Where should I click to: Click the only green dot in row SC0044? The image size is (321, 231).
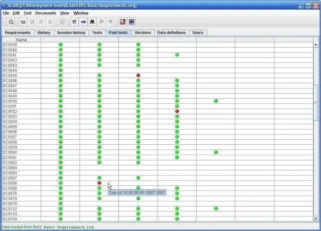(60, 70)
